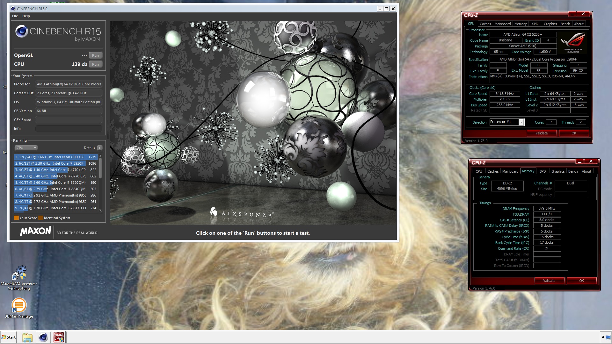
Task: Open Graphics tab in top CPU-Z window
Action: click(550, 24)
